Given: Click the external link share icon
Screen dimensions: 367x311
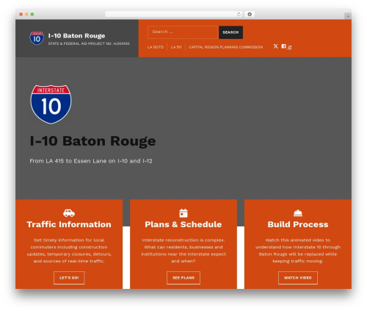Looking at the screenshot, I should (x=290, y=47).
